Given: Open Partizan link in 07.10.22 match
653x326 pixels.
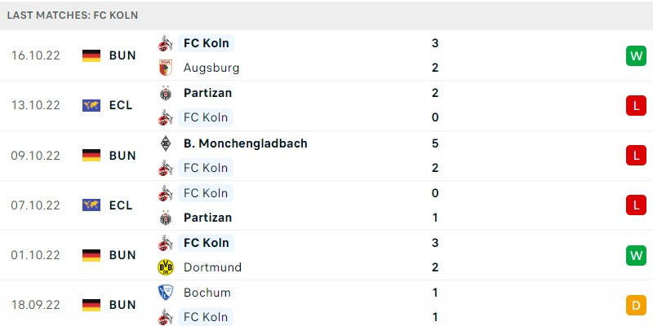Looking at the screenshot, I should click(207, 218).
